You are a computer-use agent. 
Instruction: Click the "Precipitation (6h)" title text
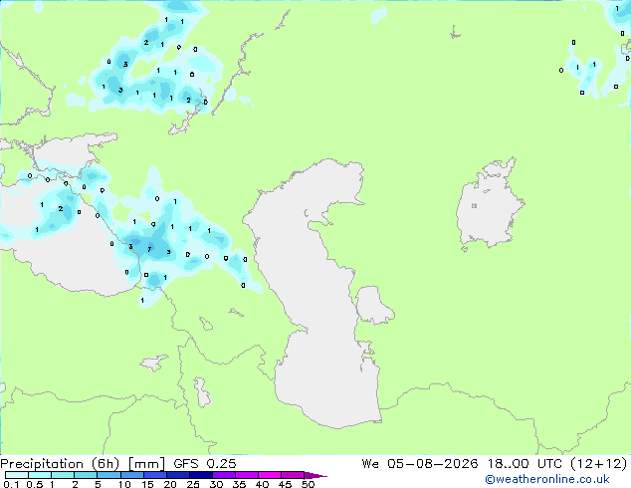click(60, 464)
